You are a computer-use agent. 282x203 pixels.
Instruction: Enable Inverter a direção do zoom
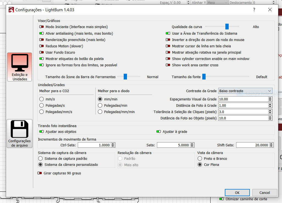168,40
